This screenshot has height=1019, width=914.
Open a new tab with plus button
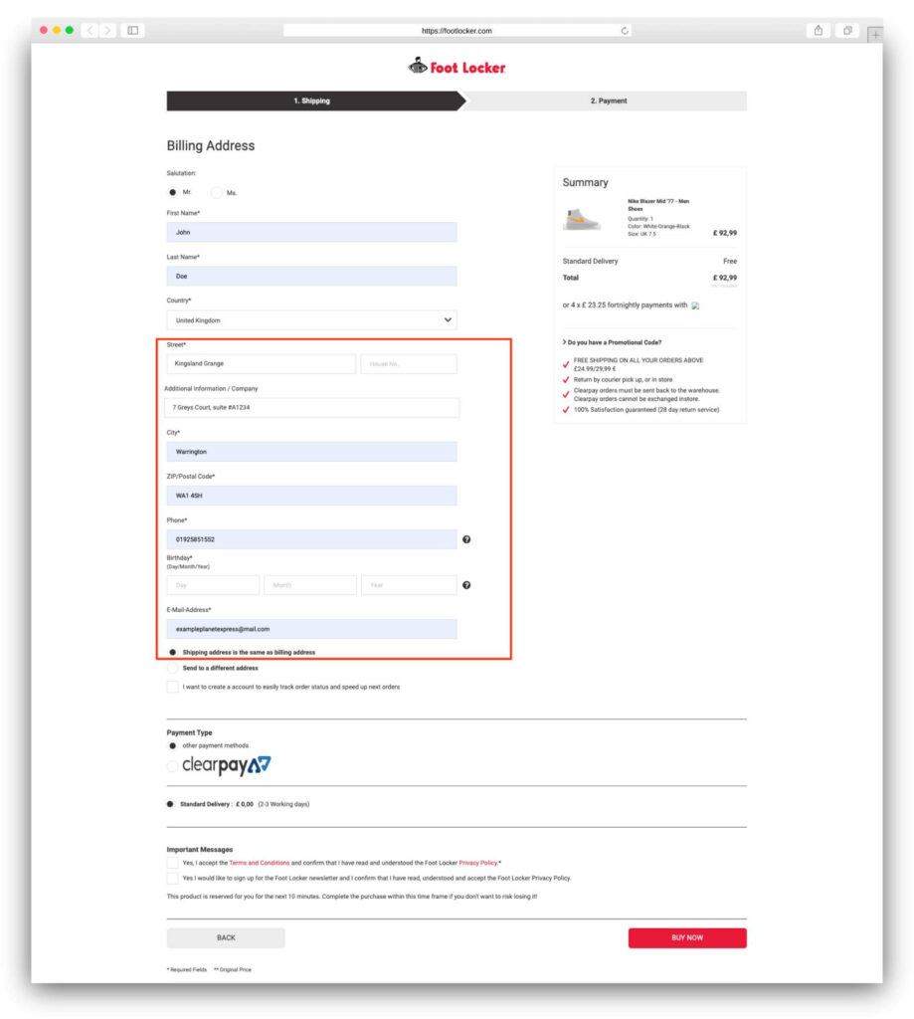(875, 35)
